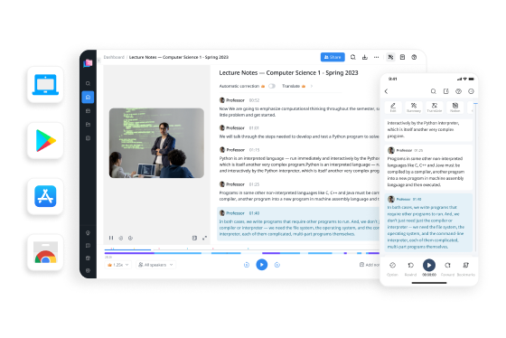The height and width of the screenshot is (338, 506).
Task: Click the picture-in-picture icon under video
Action: 194,238
